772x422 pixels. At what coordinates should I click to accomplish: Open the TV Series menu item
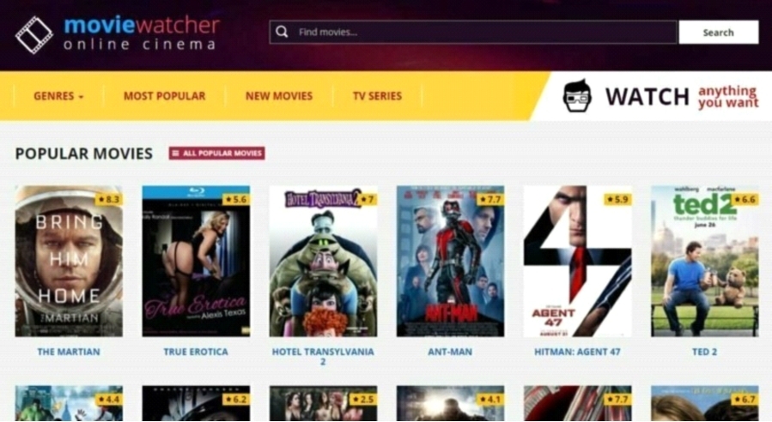[x=377, y=96]
